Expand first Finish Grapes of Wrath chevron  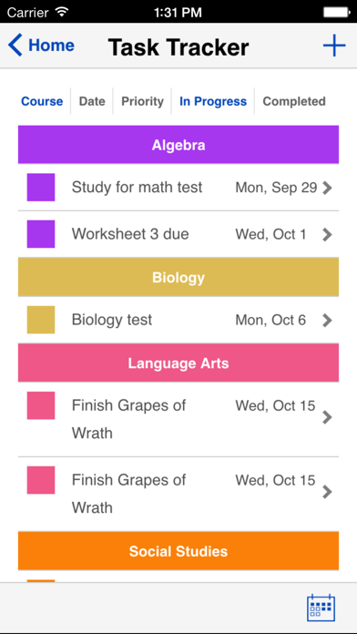327,417
